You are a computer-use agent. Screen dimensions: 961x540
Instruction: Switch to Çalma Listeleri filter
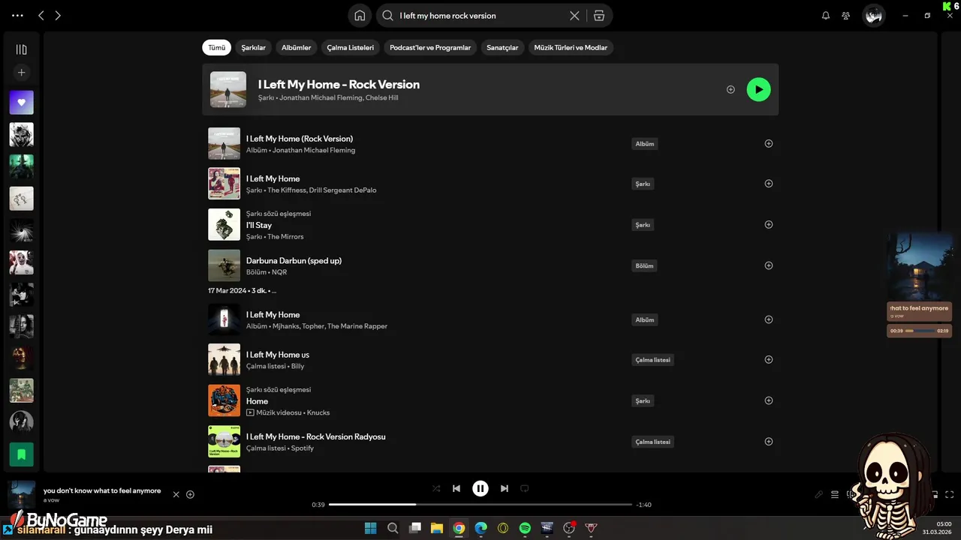click(x=350, y=47)
